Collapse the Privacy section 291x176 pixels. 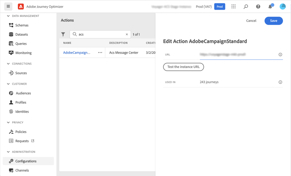(x=8, y=122)
